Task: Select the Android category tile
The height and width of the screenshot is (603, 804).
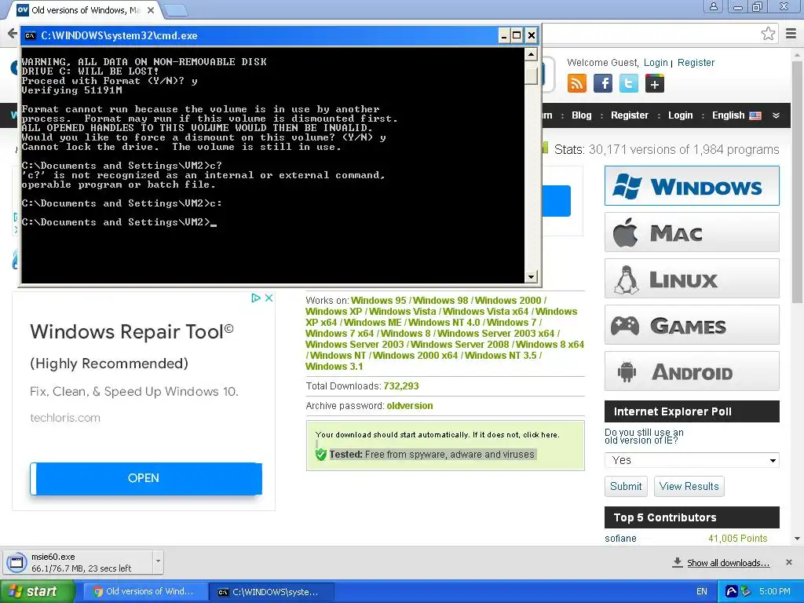Action: click(x=692, y=371)
